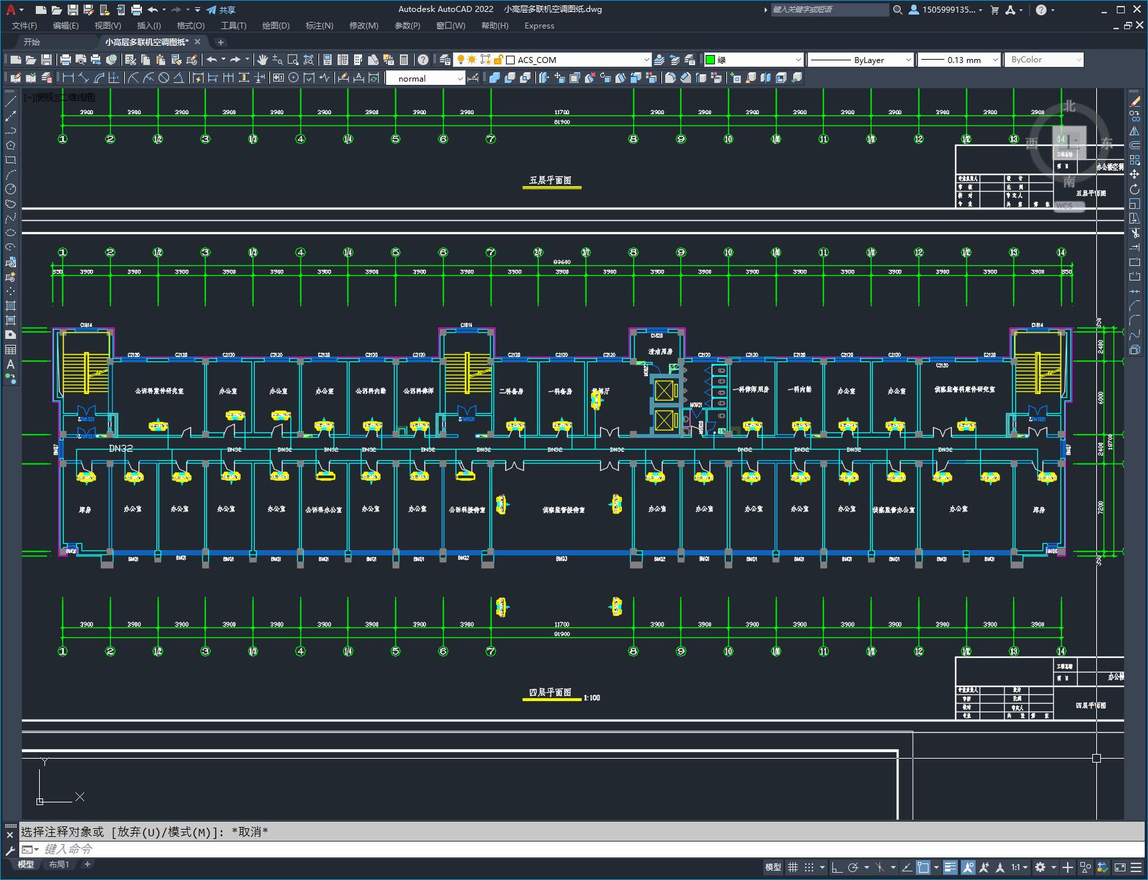Add new drawing tab with plus button
The width and height of the screenshot is (1148, 880).
tap(221, 42)
